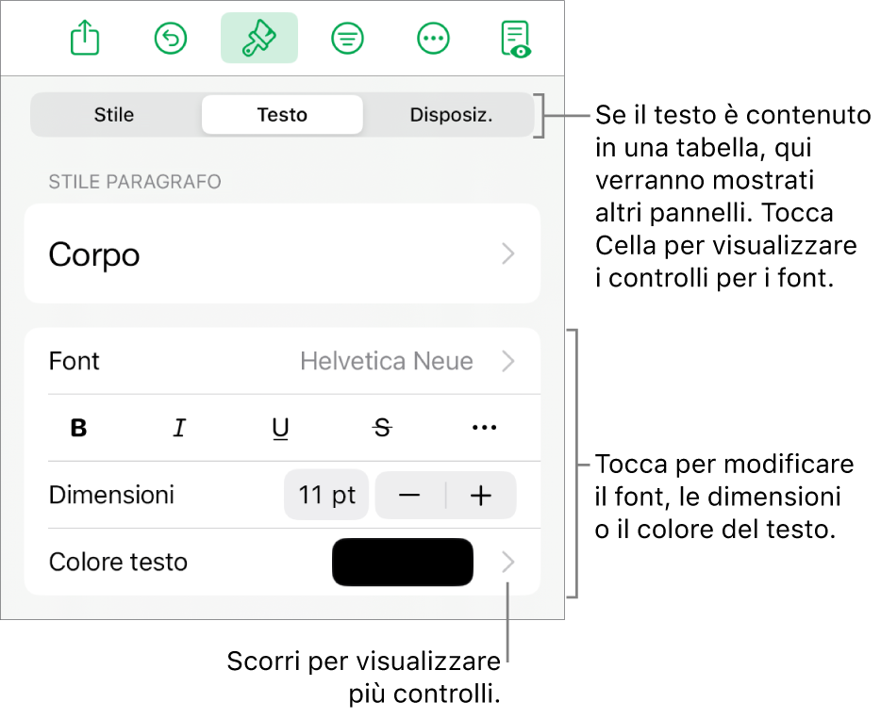The height and width of the screenshot is (719, 881).
Task: Increase font size with plus button
Action: point(481,495)
